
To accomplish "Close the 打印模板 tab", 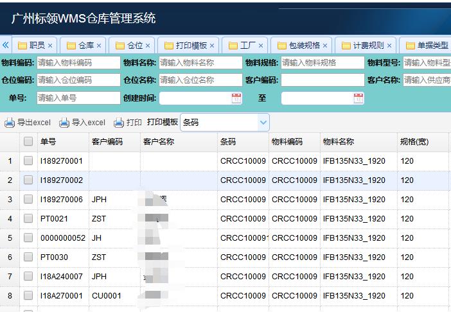I will 212,46.
